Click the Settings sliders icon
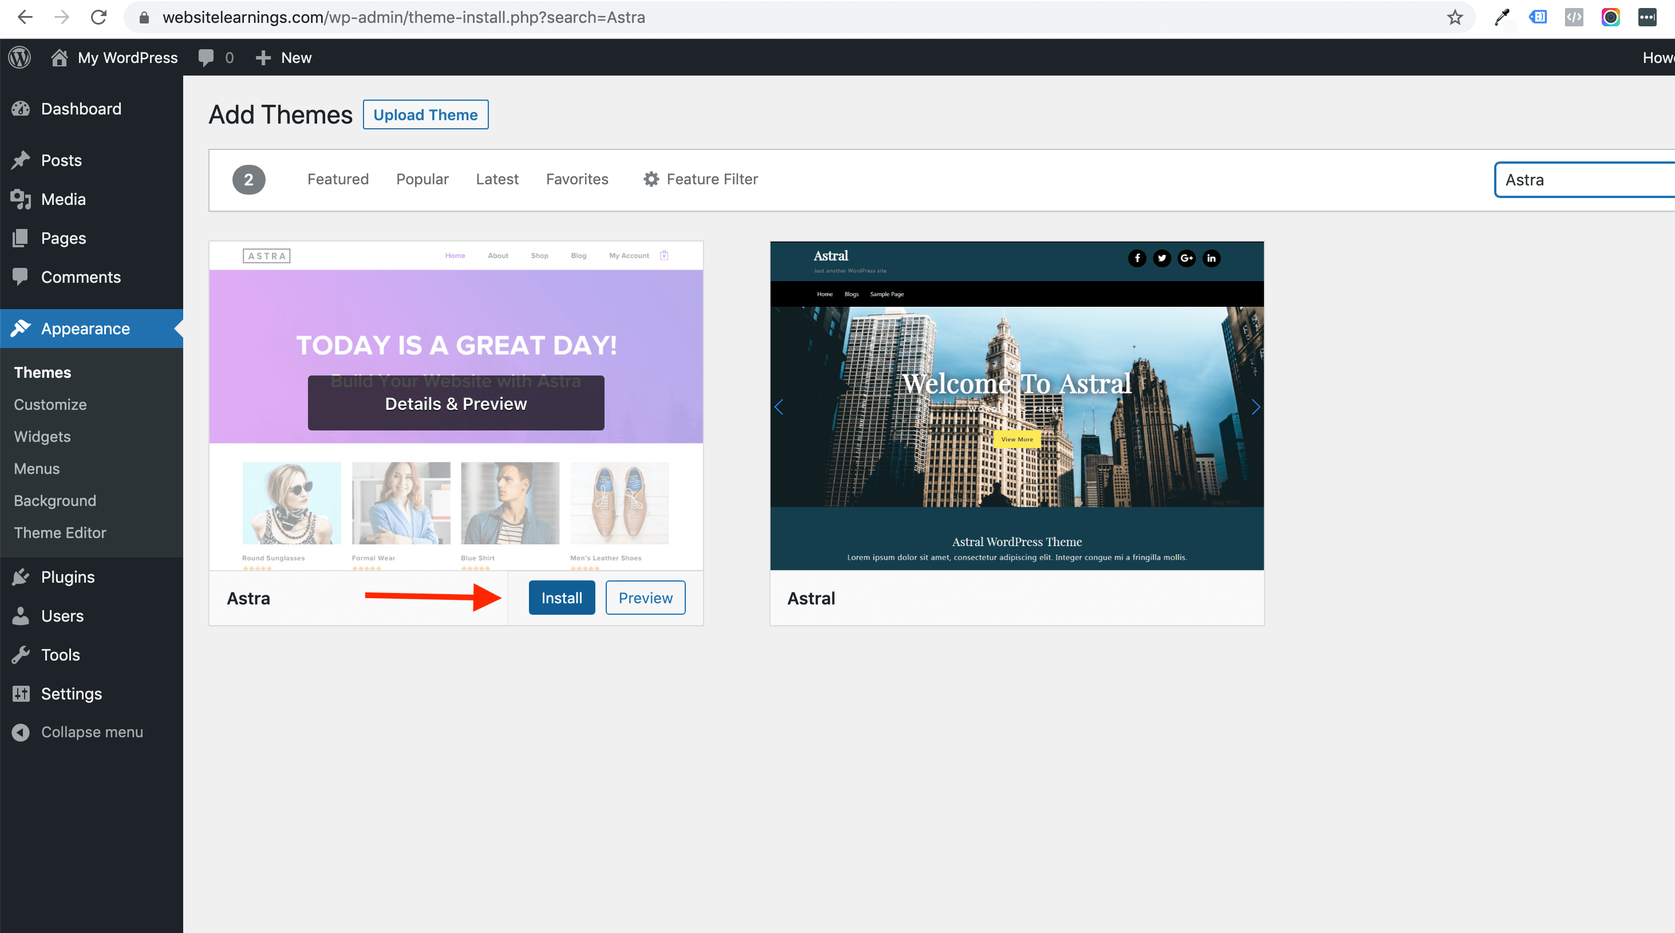 pyautogui.click(x=21, y=694)
